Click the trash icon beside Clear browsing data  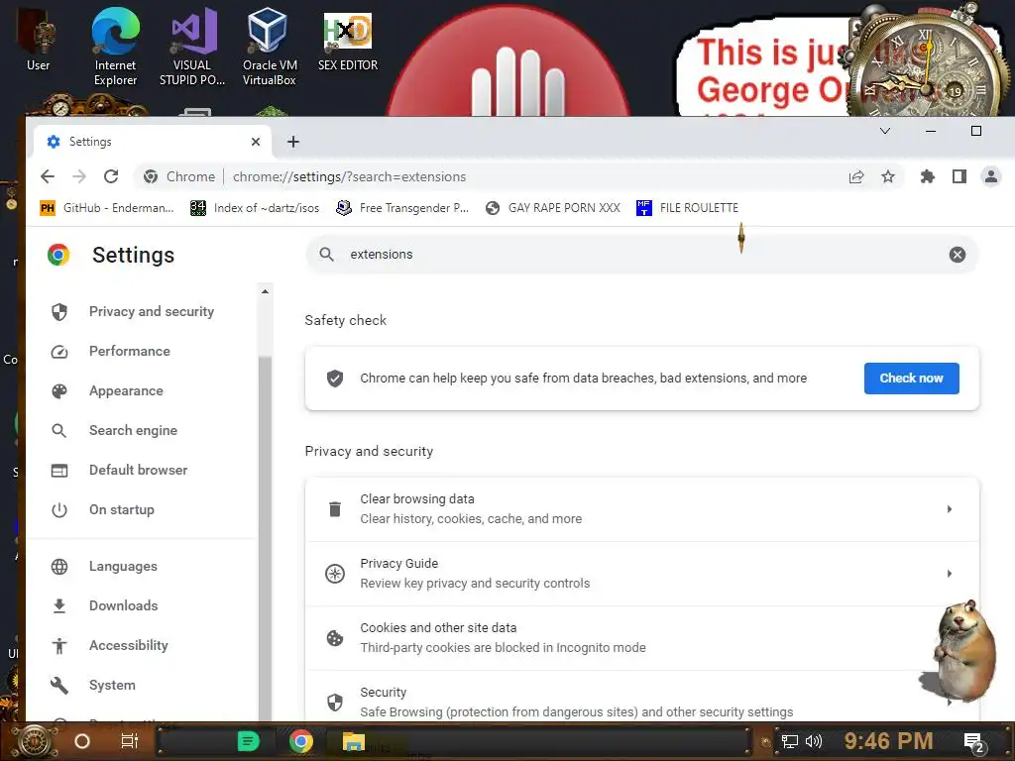tap(335, 509)
